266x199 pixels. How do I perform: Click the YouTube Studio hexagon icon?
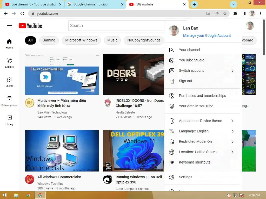tap(172, 60)
